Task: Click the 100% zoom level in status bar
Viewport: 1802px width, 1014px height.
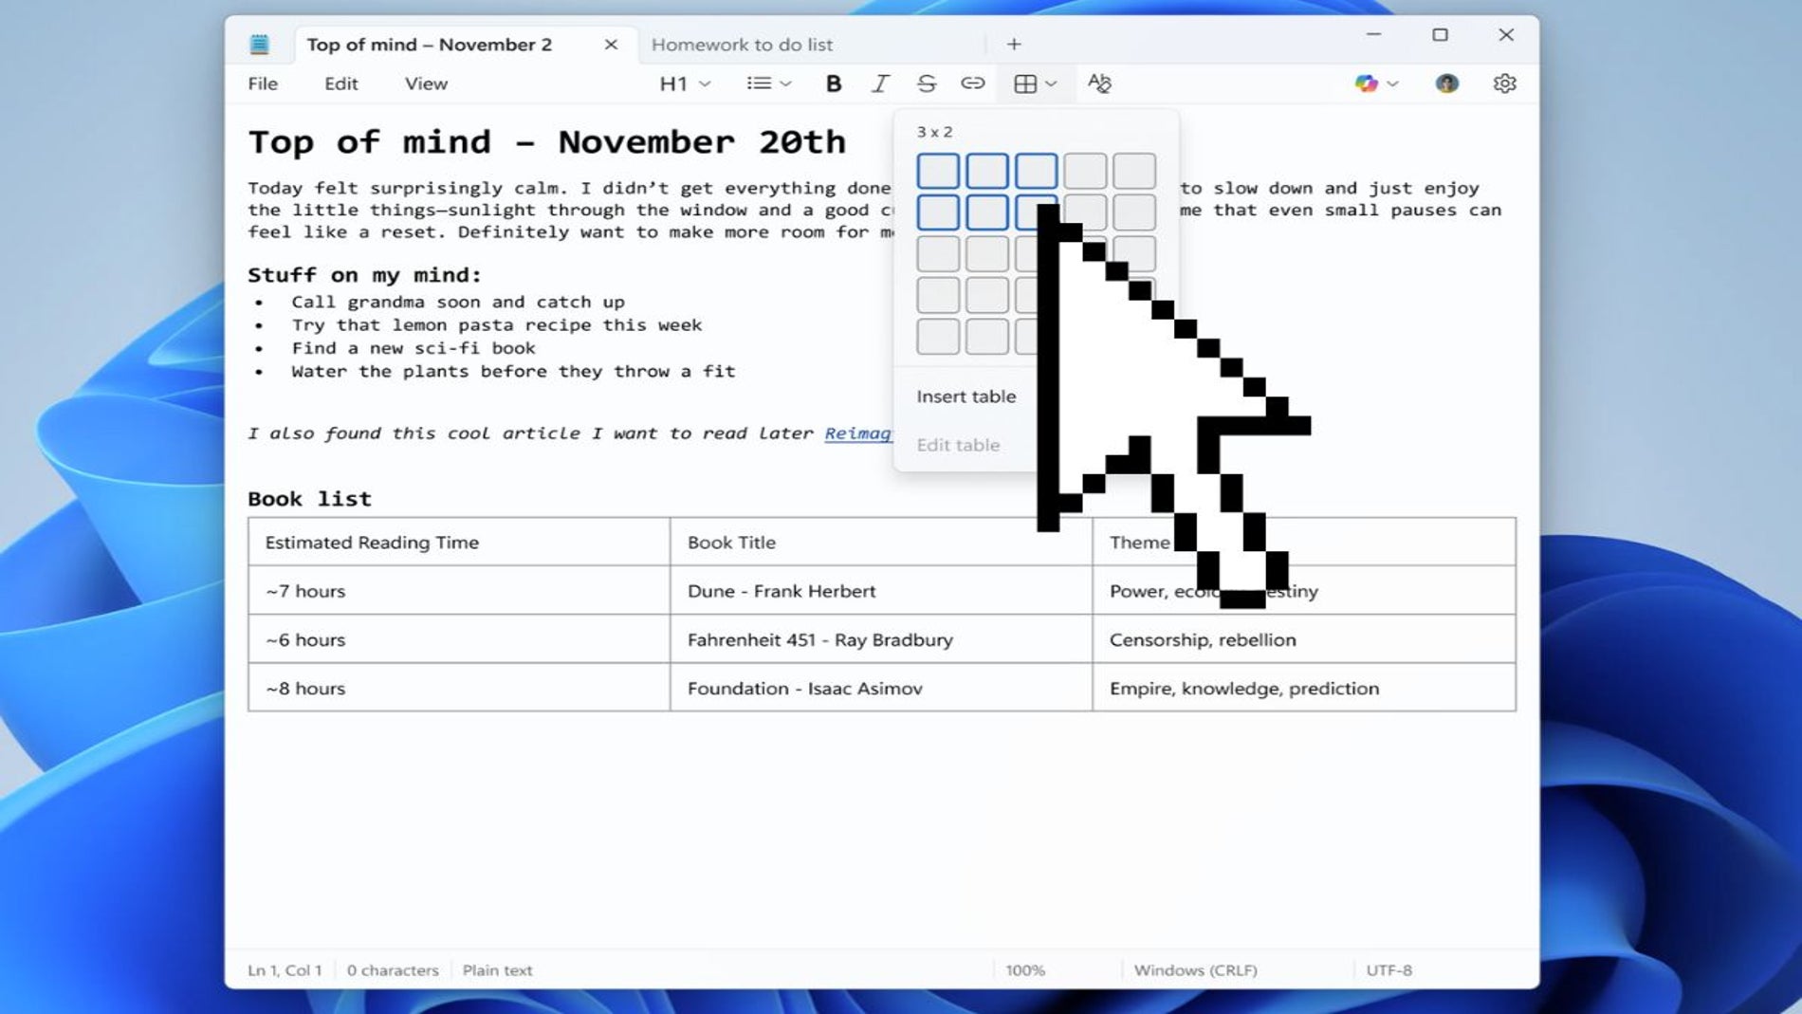Action: [x=1024, y=970]
